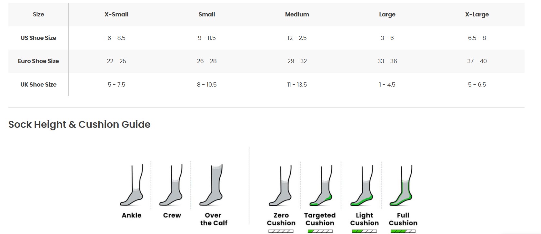Select the Crew sock height illustration
The image size is (541, 234).
pyautogui.click(x=171, y=185)
